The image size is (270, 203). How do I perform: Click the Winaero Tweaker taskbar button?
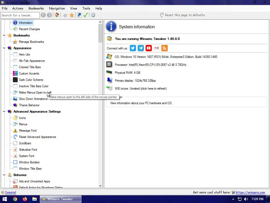(x=61, y=199)
